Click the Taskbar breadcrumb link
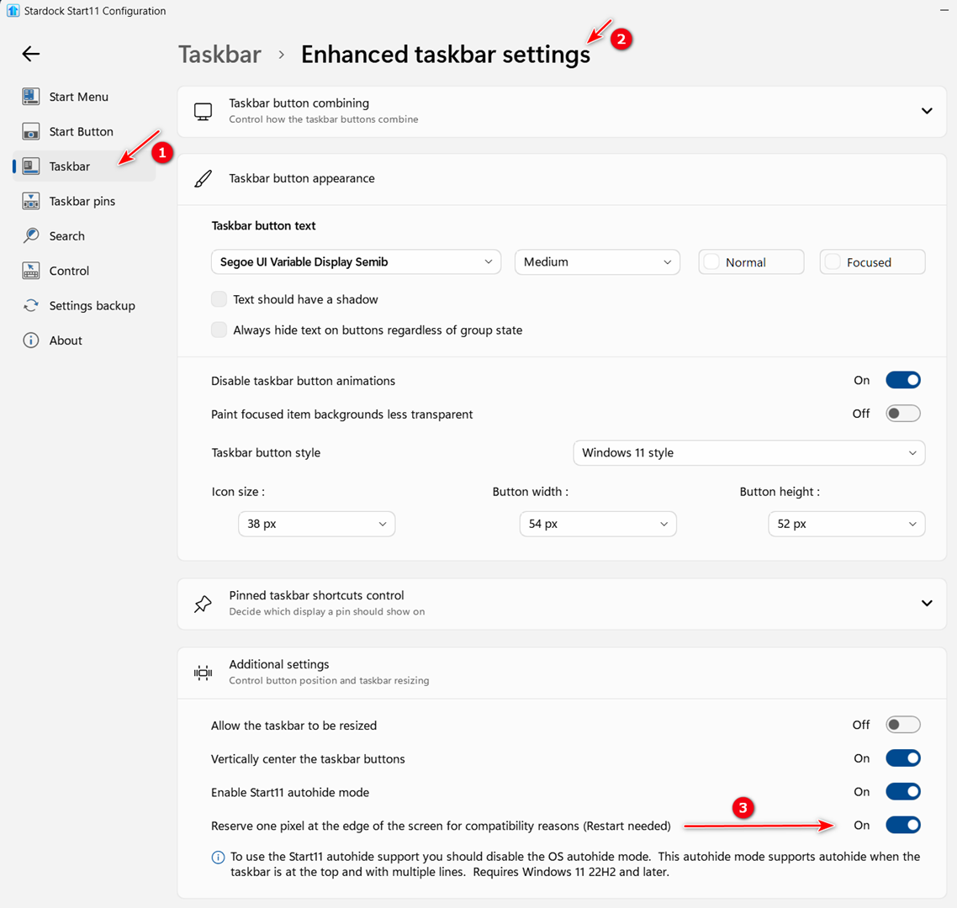Screen dimensions: 957x908 (x=219, y=55)
